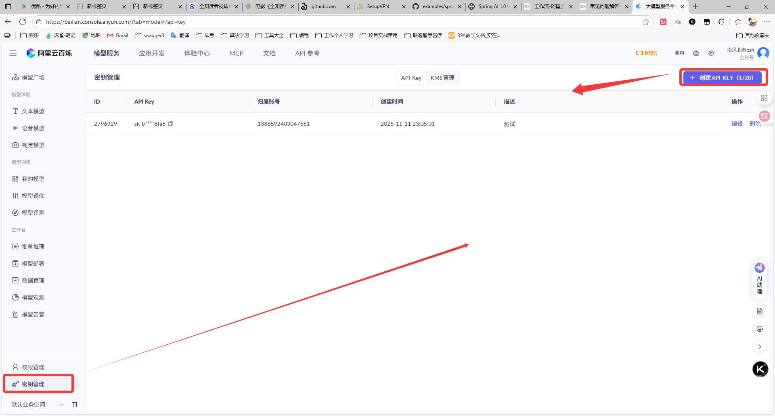This screenshot has height=416, width=775.
Task: Open 视觉模型 in the sidebar
Action: 28,145
